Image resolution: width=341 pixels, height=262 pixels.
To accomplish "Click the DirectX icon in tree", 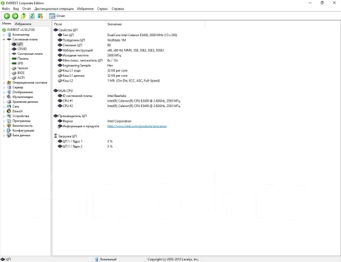I will tap(9, 111).
